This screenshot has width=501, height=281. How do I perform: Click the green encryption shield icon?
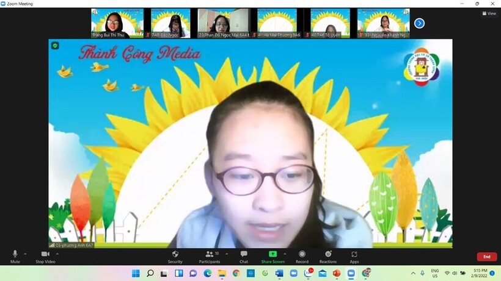[55, 46]
